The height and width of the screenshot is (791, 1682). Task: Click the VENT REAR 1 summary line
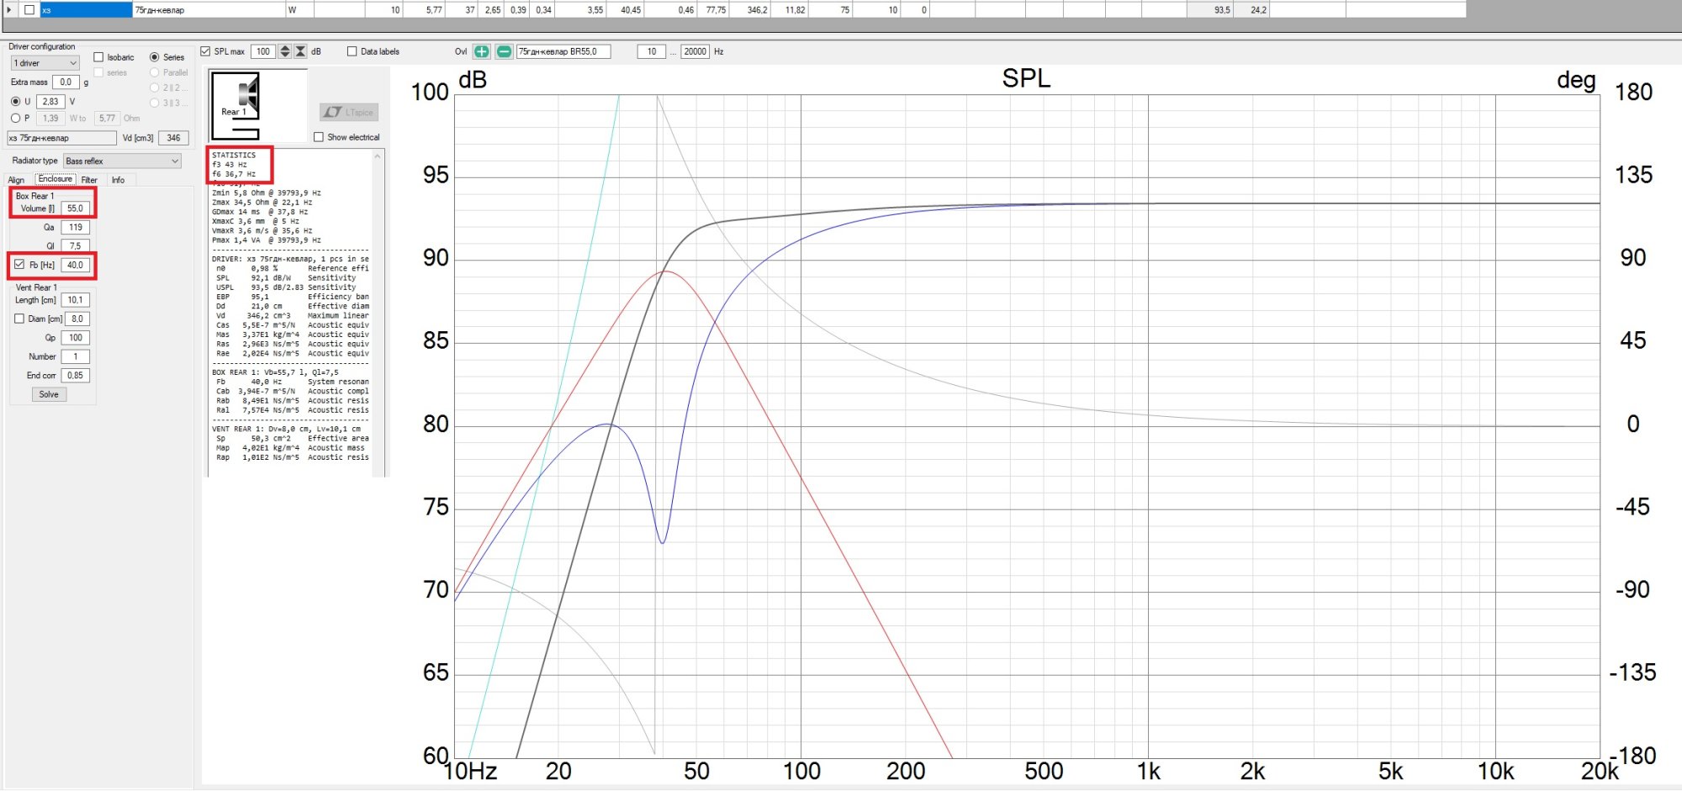(286, 429)
